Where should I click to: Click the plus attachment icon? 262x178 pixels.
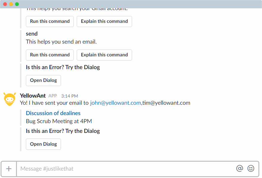tap(9, 169)
